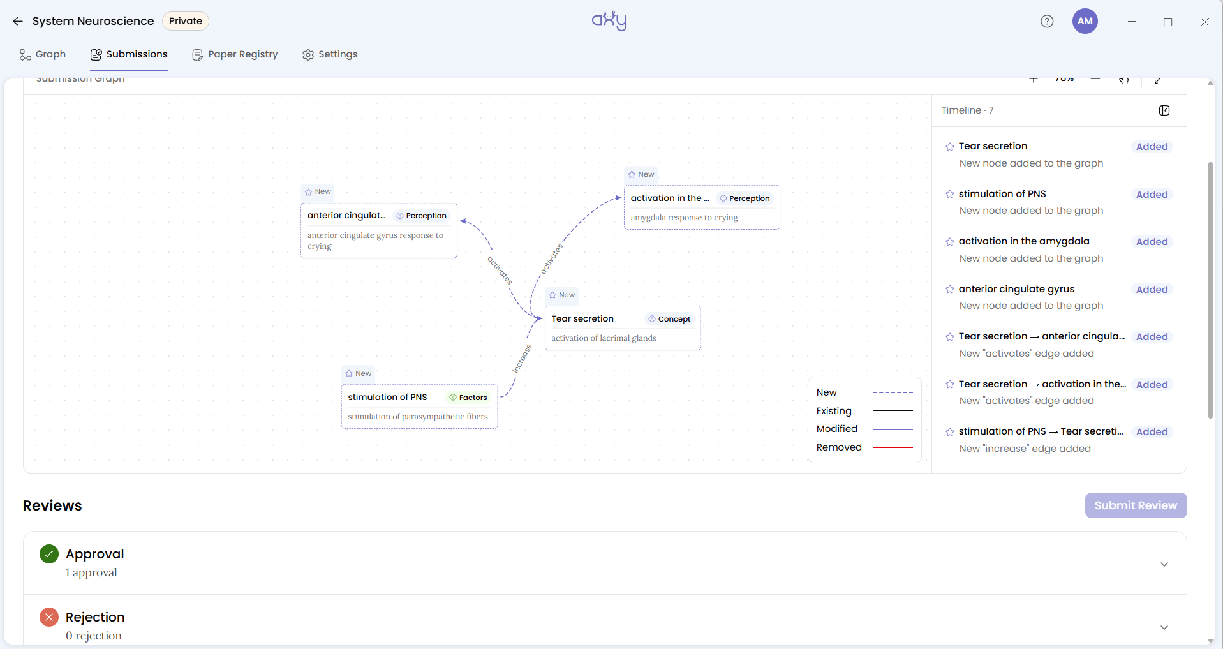Viewport: 1223px width, 649px height.
Task: Click the Paper Registry document icon
Action: click(x=198, y=55)
